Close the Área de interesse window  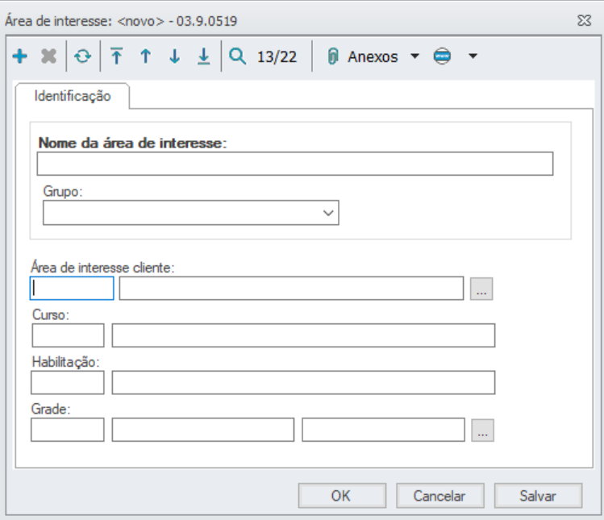click(585, 20)
